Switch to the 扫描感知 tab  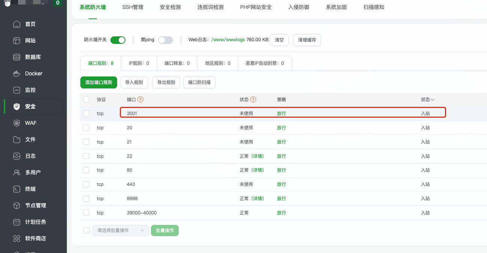pos(374,7)
